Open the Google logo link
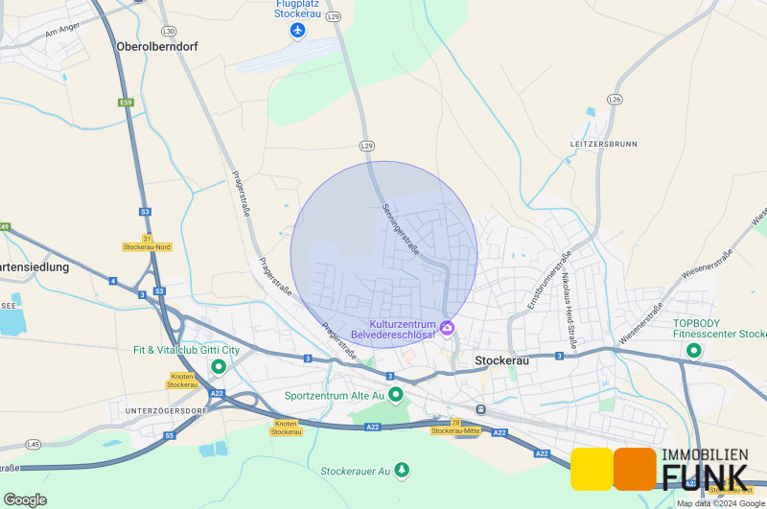767x509 pixels. (25, 499)
